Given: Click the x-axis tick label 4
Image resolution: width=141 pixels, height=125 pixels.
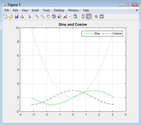Looking at the screenshot, I should point(126,115).
